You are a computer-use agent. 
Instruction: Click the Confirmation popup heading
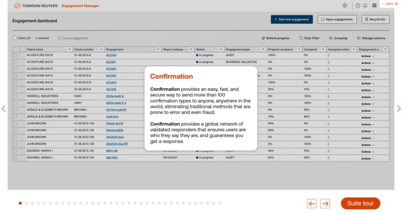click(x=172, y=76)
